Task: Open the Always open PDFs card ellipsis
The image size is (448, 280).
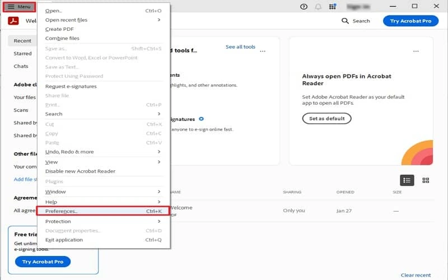Action: point(416,51)
